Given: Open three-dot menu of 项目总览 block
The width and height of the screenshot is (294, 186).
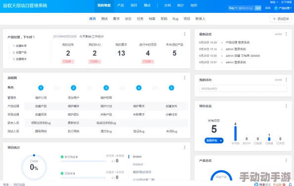Looking at the screenshot, I should (x=286, y=106).
